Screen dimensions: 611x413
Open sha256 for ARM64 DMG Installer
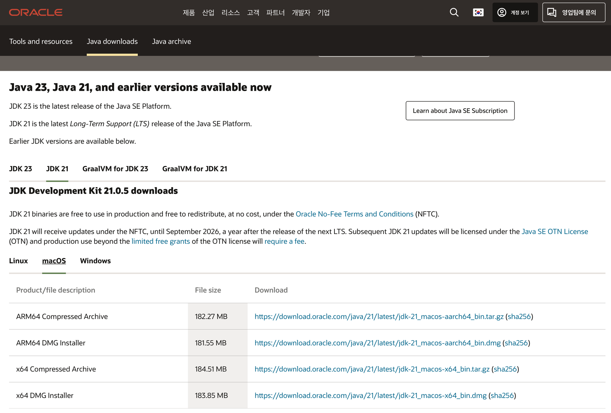coord(516,343)
